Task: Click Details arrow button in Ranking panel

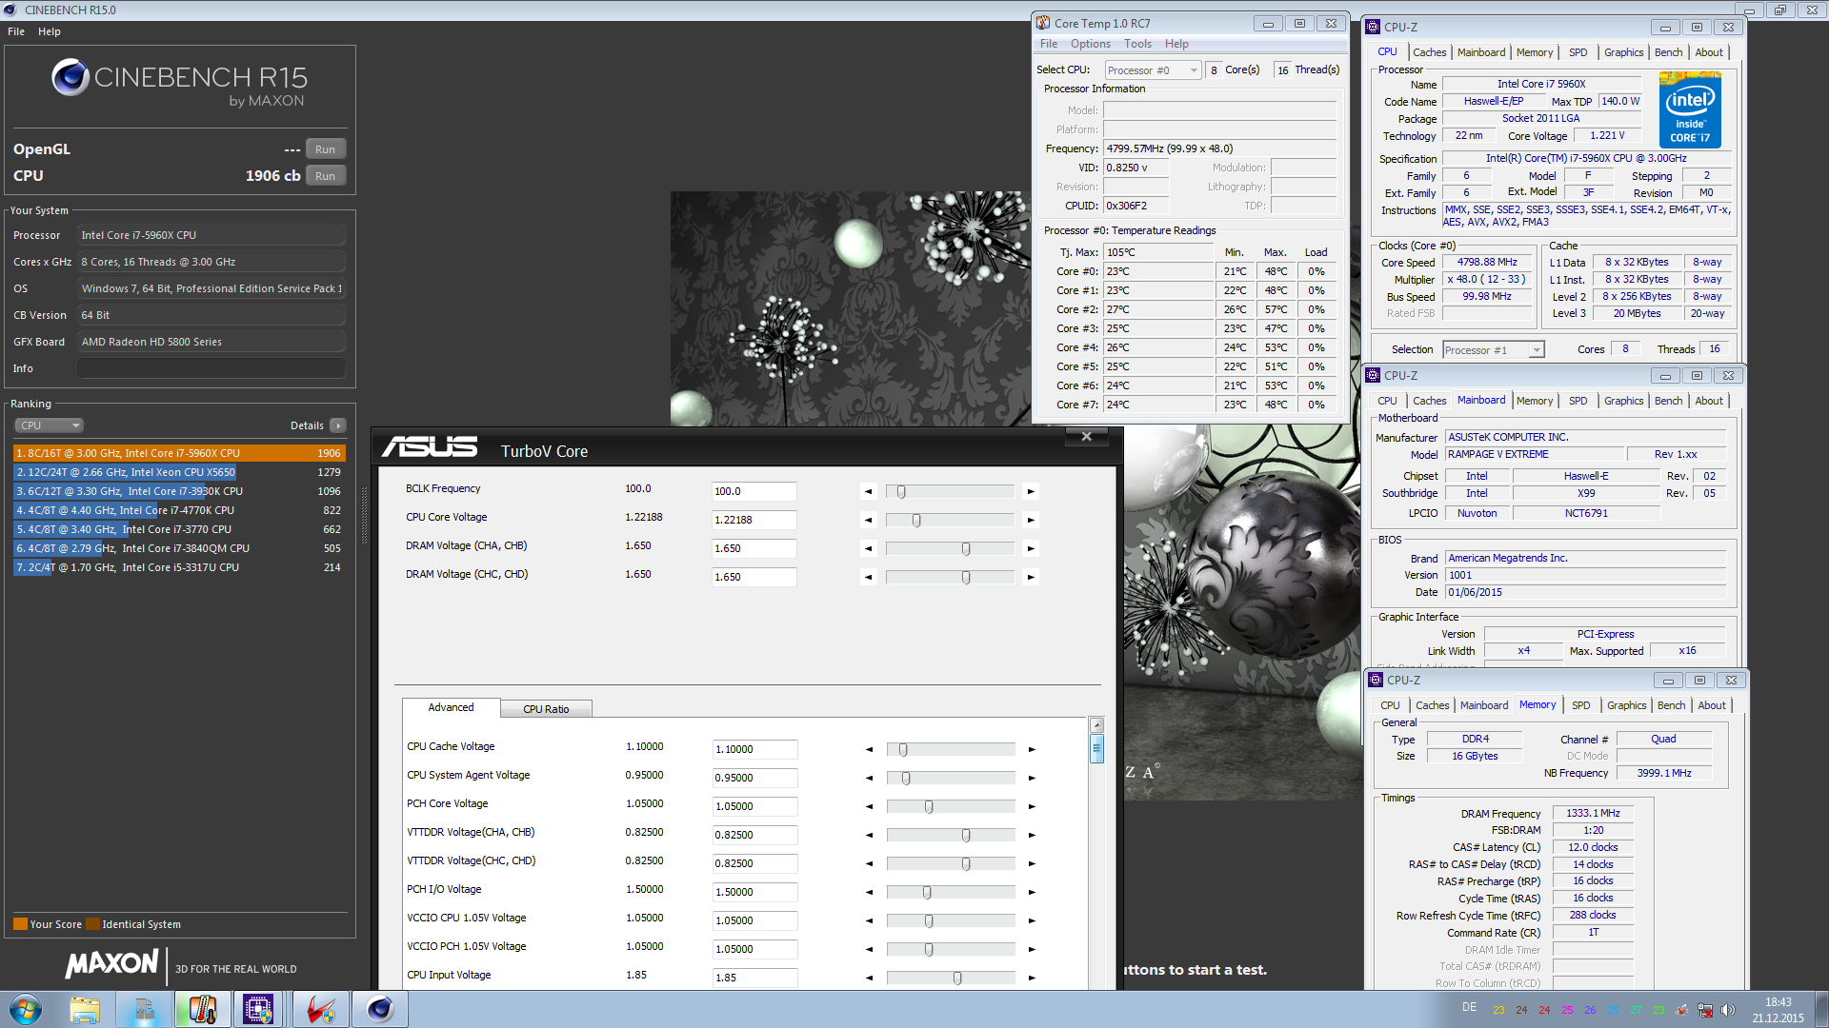Action: click(x=338, y=425)
